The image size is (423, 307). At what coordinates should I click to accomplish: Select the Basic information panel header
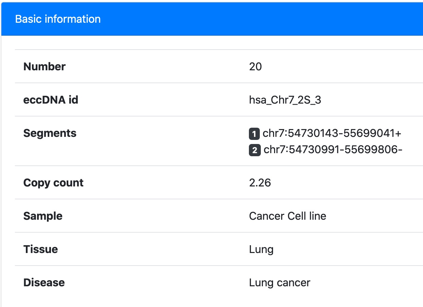[x=212, y=19]
